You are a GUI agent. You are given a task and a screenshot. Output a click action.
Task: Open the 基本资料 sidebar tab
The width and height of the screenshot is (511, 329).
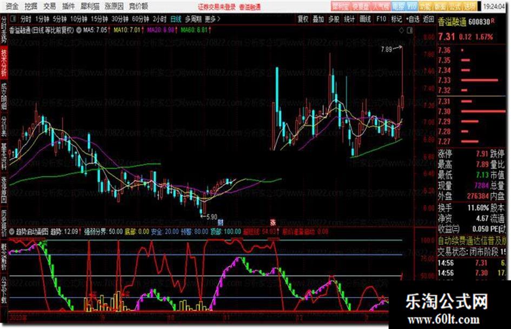(x=4, y=156)
